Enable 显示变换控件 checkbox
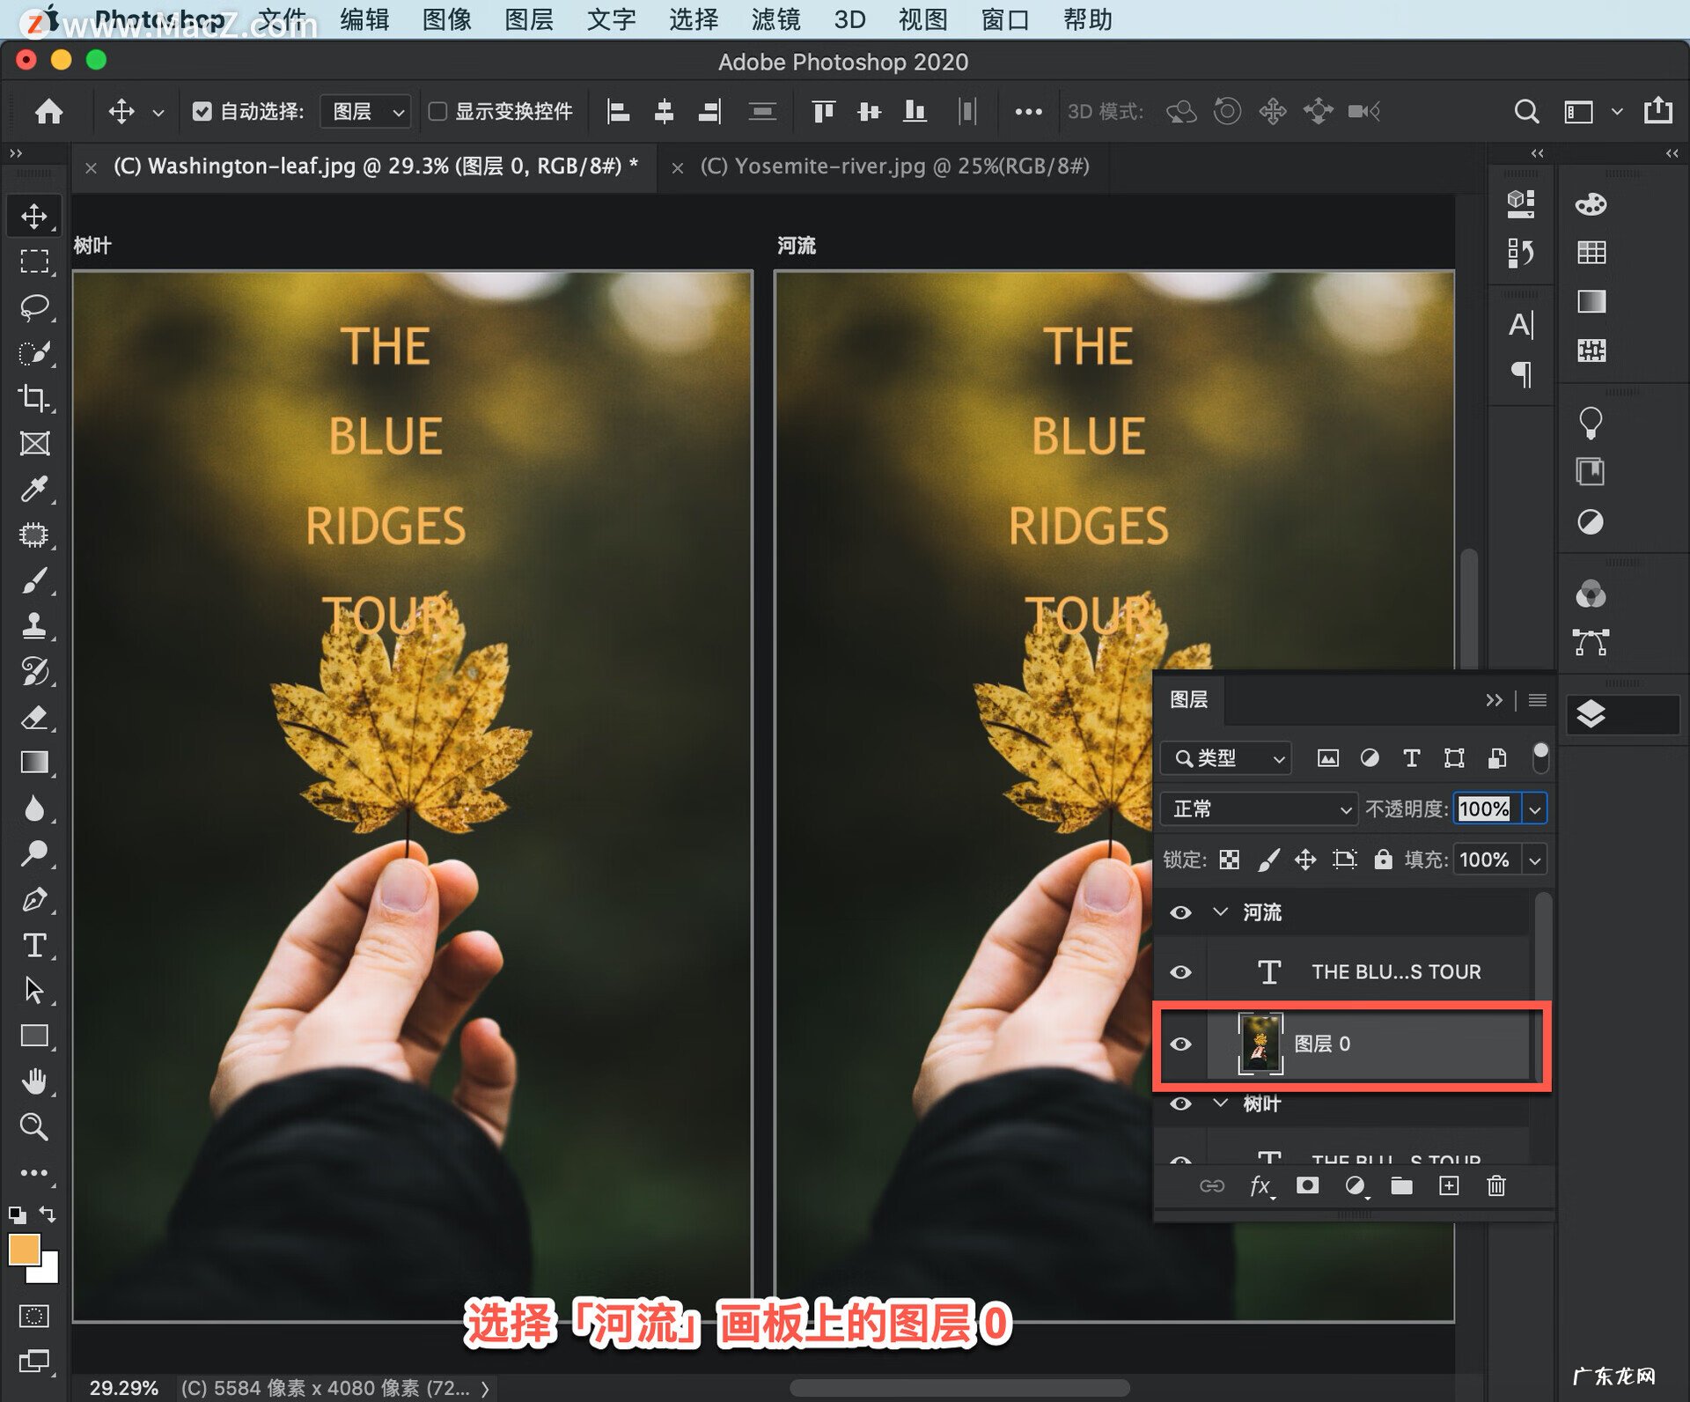Image resolution: width=1690 pixels, height=1402 pixels. click(440, 112)
